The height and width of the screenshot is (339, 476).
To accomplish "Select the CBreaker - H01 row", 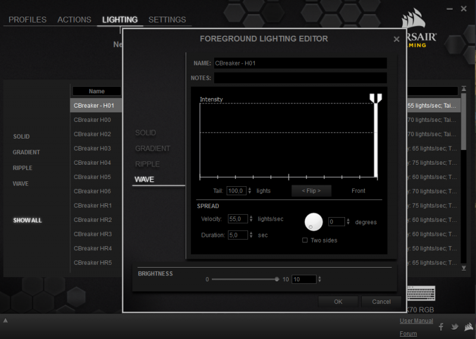I will click(x=96, y=105).
